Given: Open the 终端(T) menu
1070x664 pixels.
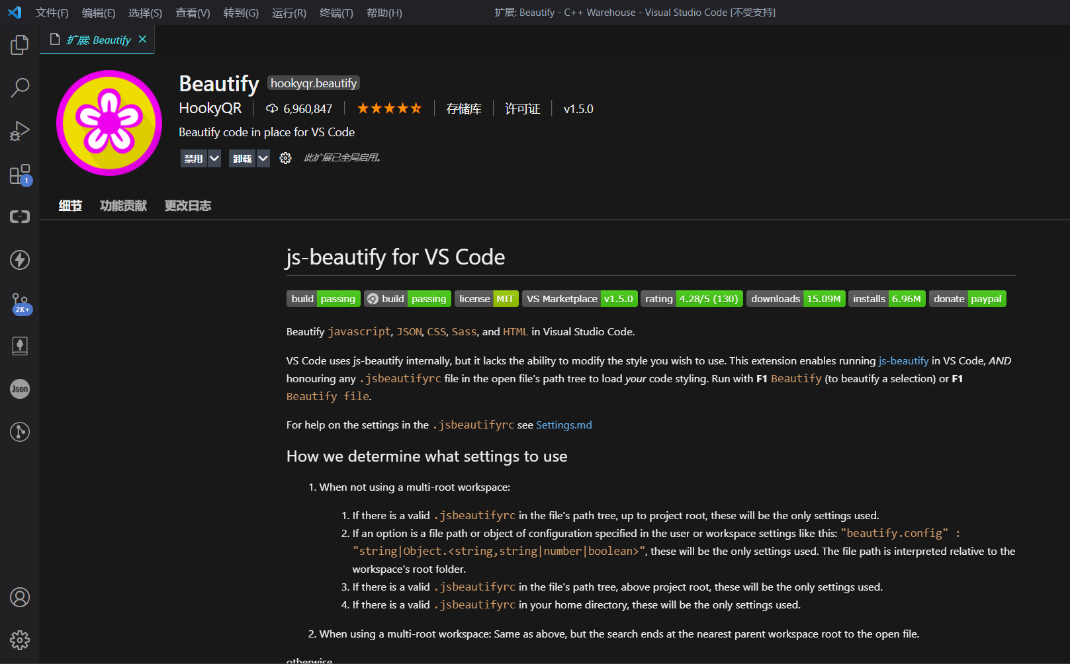Looking at the screenshot, I should tap(336, 13).
